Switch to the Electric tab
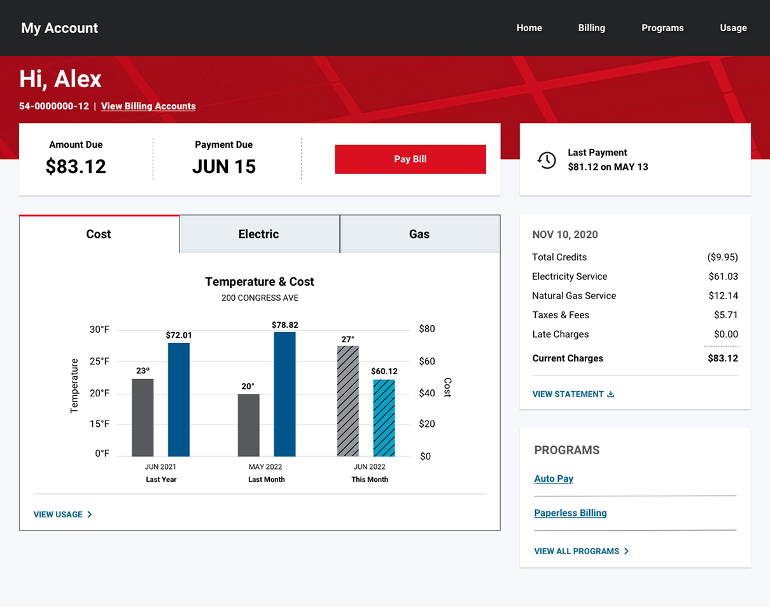 (x=259, y=234)
